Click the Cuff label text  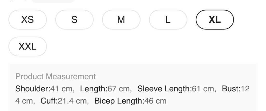point(49,100)
